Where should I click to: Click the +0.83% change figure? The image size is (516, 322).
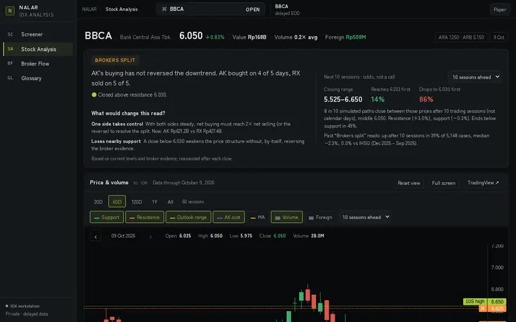point(215,37)
